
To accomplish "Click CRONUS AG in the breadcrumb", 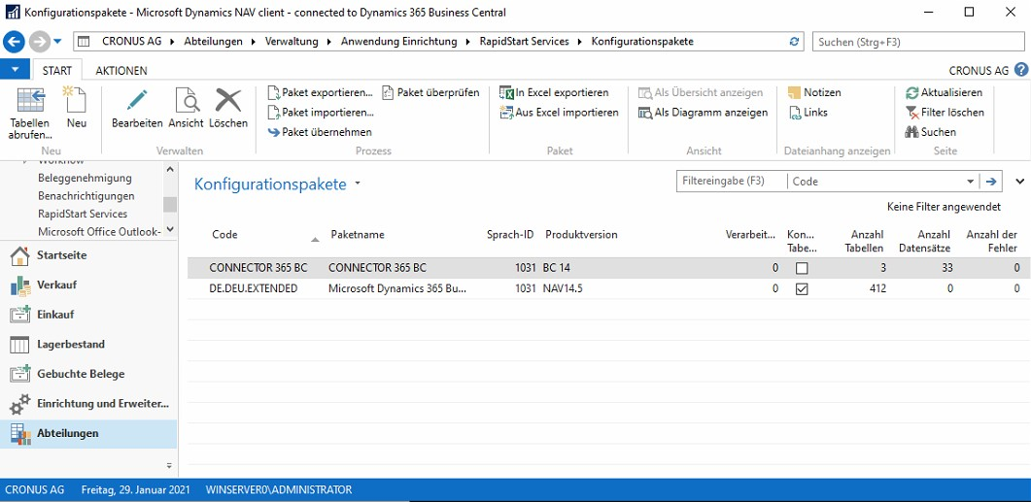I will 131,42.
